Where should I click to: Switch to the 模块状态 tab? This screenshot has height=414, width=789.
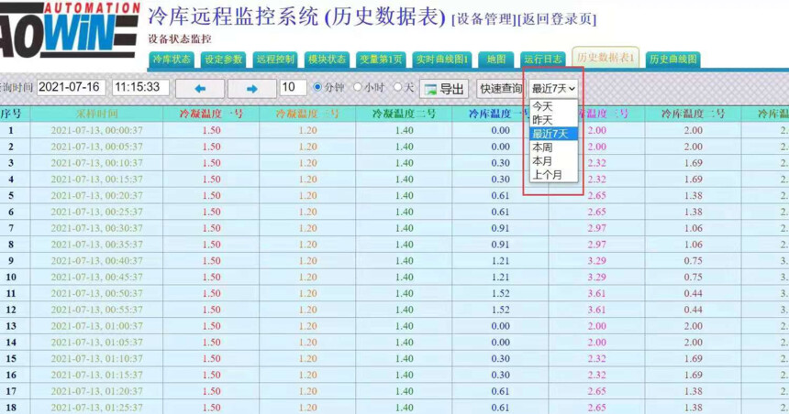click(327, 60)
